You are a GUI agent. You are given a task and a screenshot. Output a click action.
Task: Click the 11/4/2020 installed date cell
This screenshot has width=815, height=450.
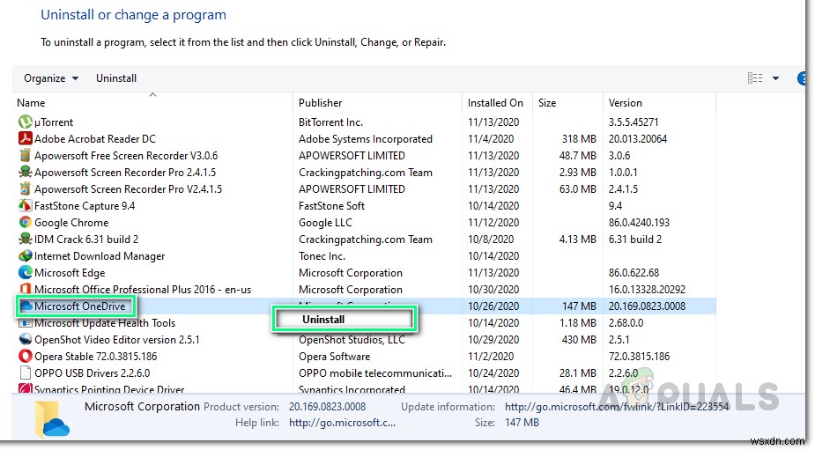491,139
